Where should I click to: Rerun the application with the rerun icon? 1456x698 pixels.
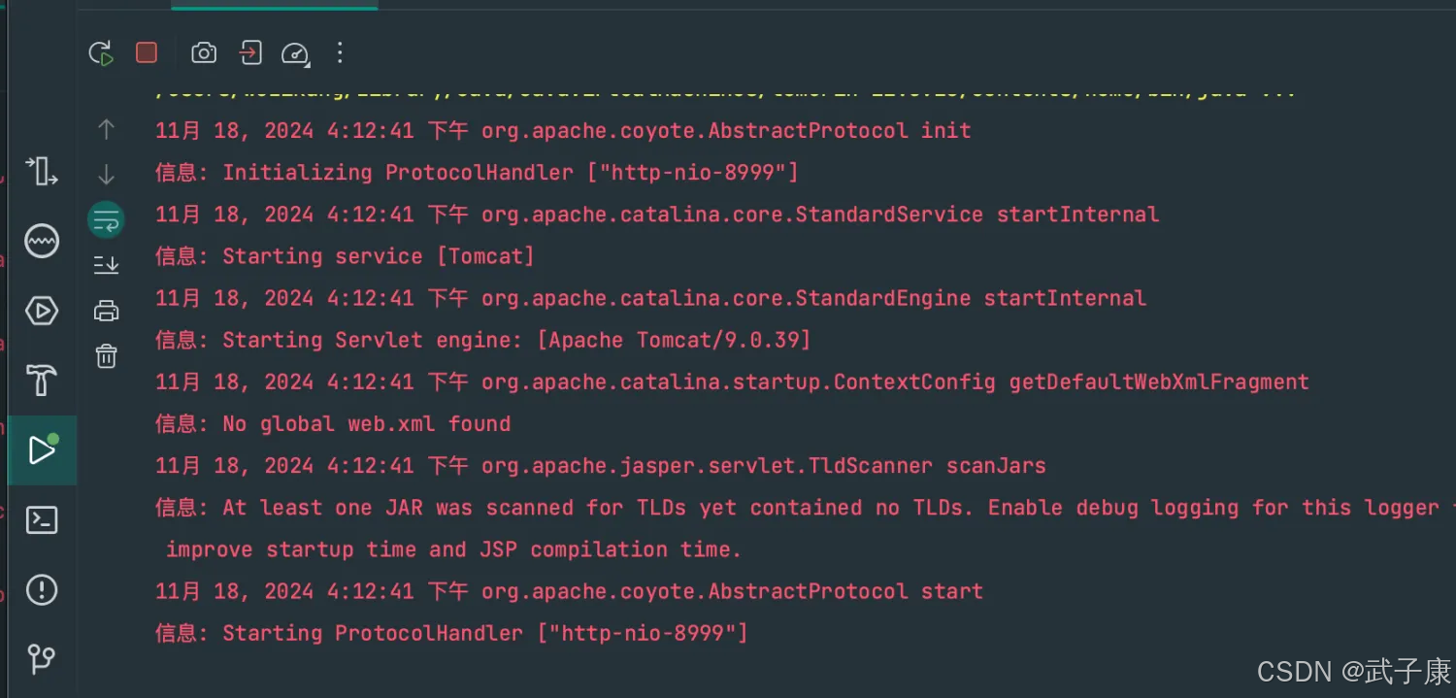(x=101, y=52)
